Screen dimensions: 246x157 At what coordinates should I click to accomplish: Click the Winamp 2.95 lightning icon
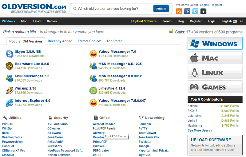point(10,90)
